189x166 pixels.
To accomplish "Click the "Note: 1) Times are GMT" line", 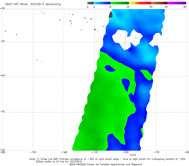I will click(107, 159).
